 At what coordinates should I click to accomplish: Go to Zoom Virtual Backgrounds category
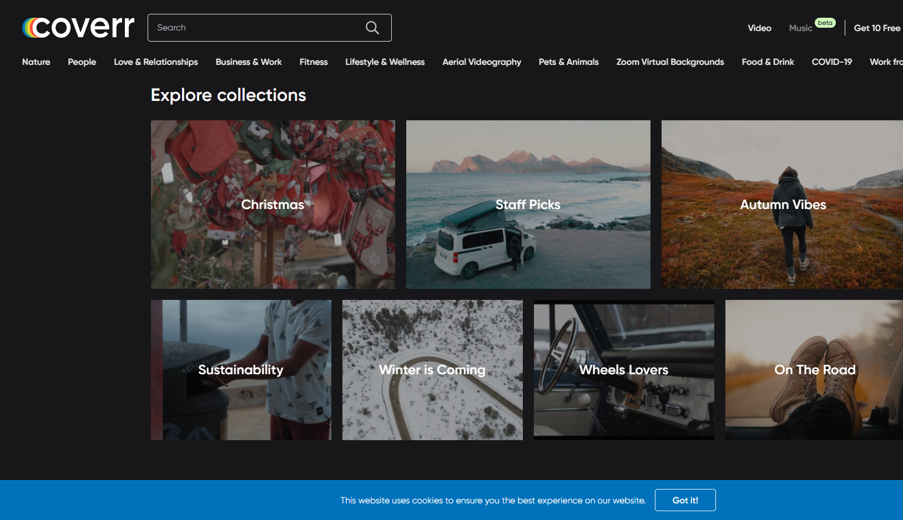(x=670, y=62)
